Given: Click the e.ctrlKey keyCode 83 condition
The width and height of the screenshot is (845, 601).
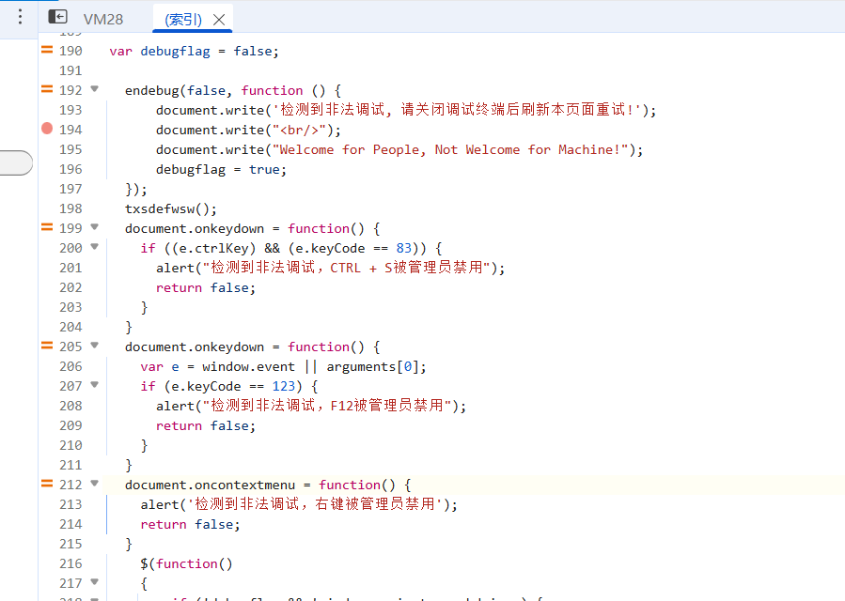Looking at the screenshot, I should 291,248.
